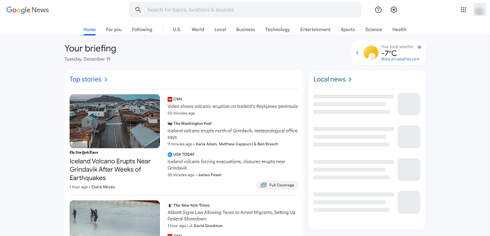
Task: Switch to the Health tab
Action: pyautogui.click(x=399, y=30)
